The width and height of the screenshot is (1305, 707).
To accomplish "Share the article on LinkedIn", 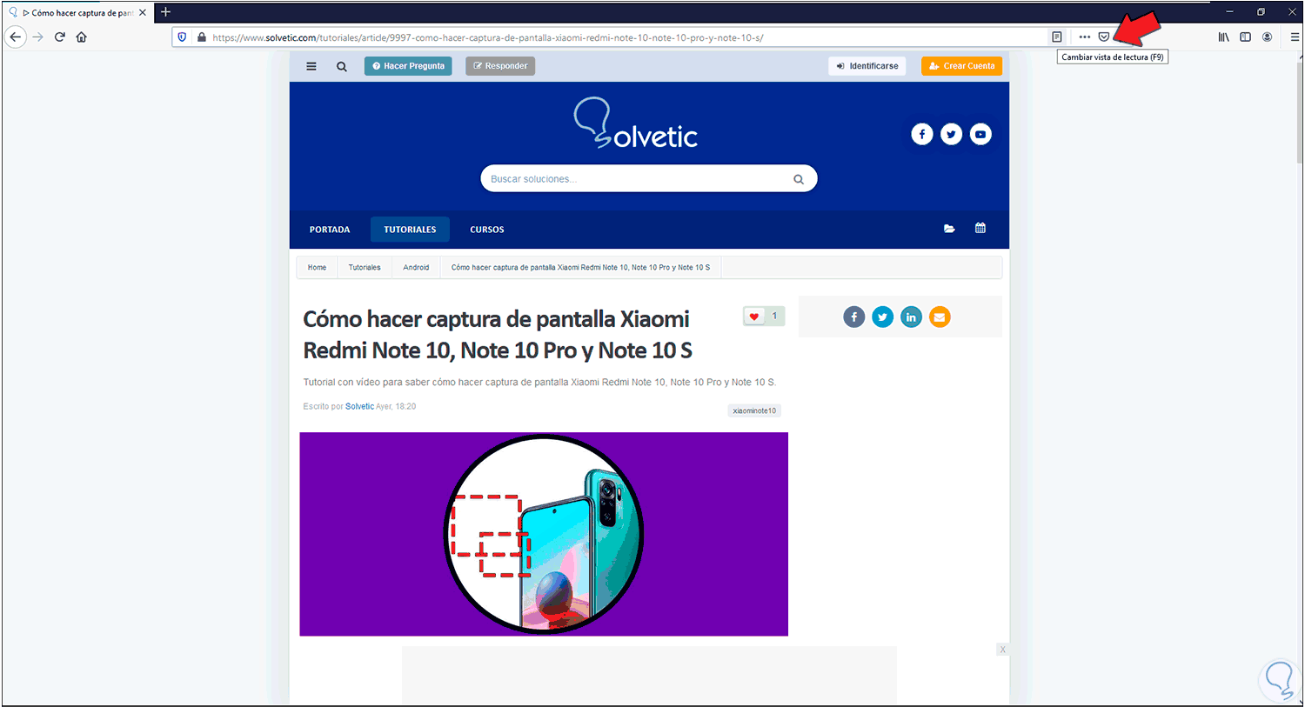I will point(911,317).
